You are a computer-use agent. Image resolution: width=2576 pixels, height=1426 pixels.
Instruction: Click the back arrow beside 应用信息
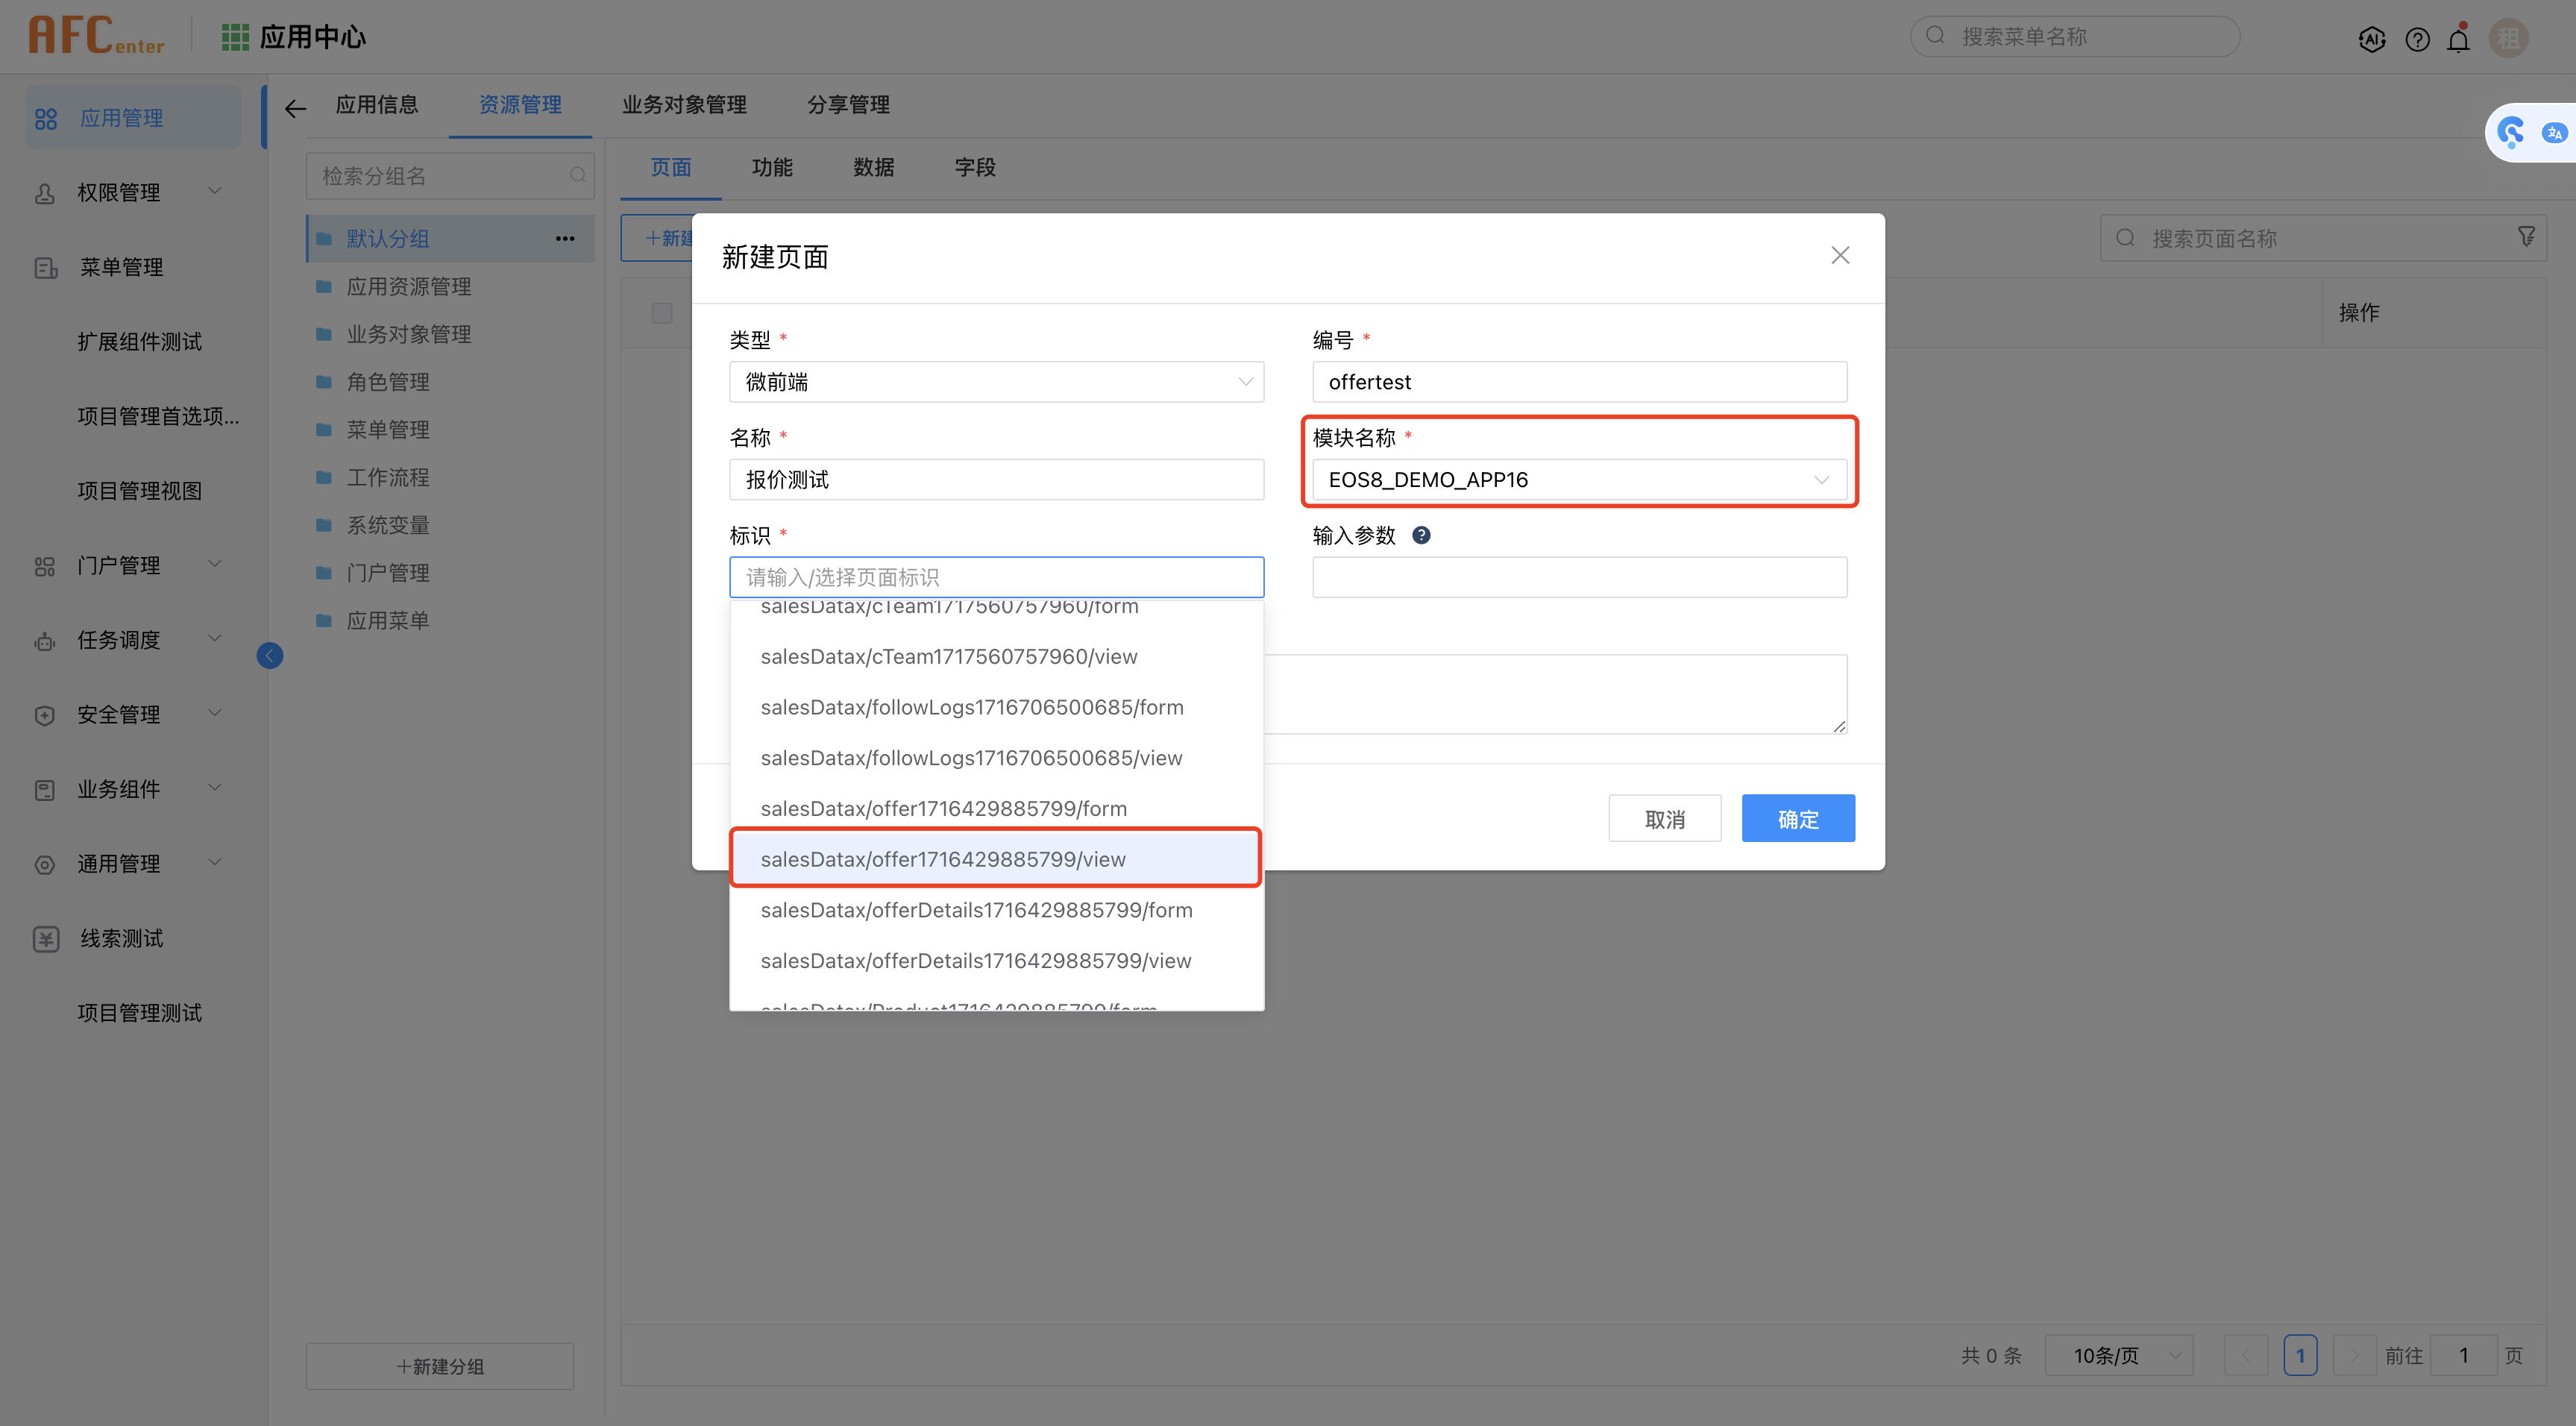tap(295, 108)
